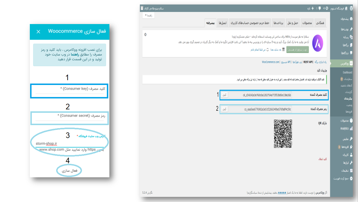Click the WordPress logo in admin bar
The height and width of the screenshot is (202, 358).
(352, 8)
